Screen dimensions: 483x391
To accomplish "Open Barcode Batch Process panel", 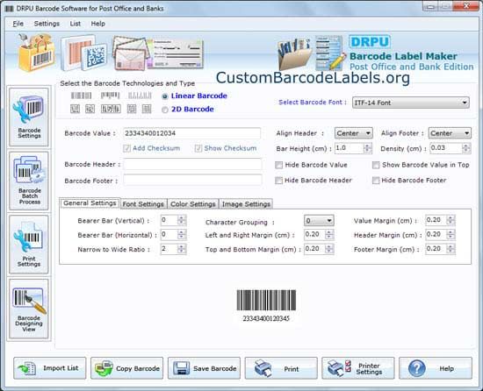I will point(29,181).
